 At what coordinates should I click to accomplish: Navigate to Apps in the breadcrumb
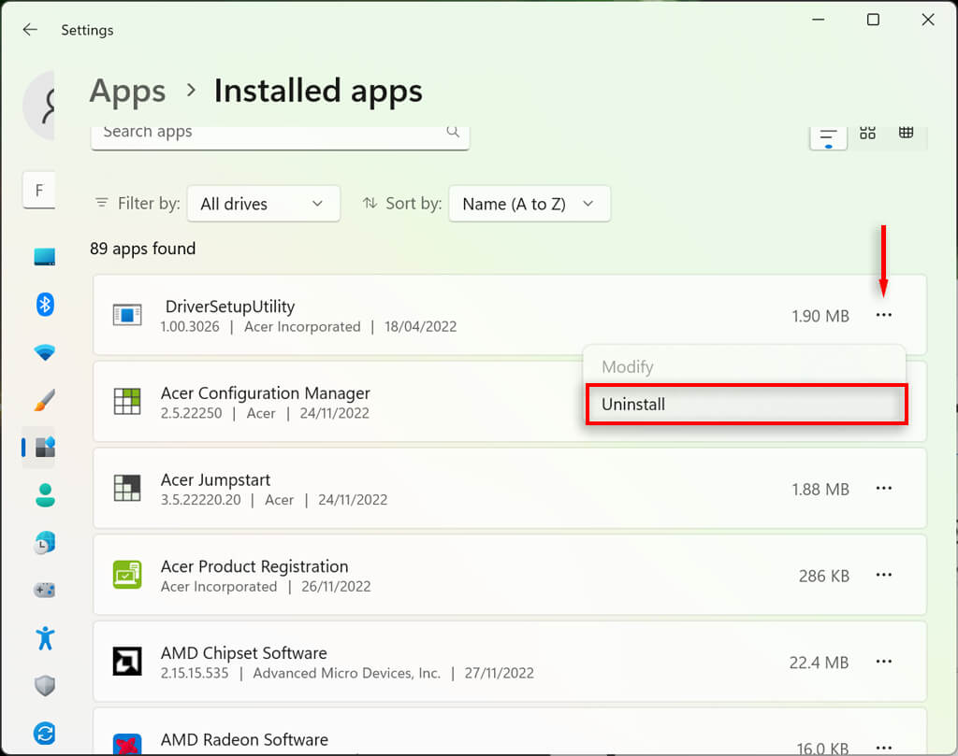127,92
